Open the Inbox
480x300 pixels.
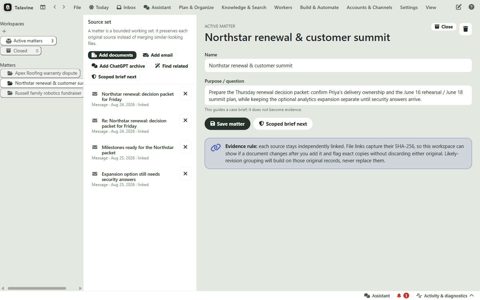(x=126, y=7)
